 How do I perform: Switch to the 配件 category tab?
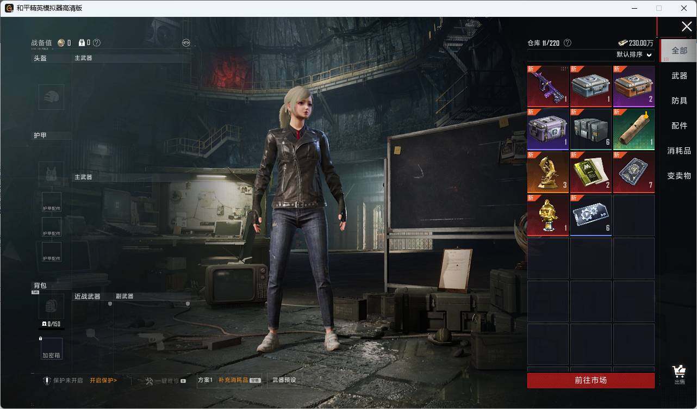click(679, 126)
